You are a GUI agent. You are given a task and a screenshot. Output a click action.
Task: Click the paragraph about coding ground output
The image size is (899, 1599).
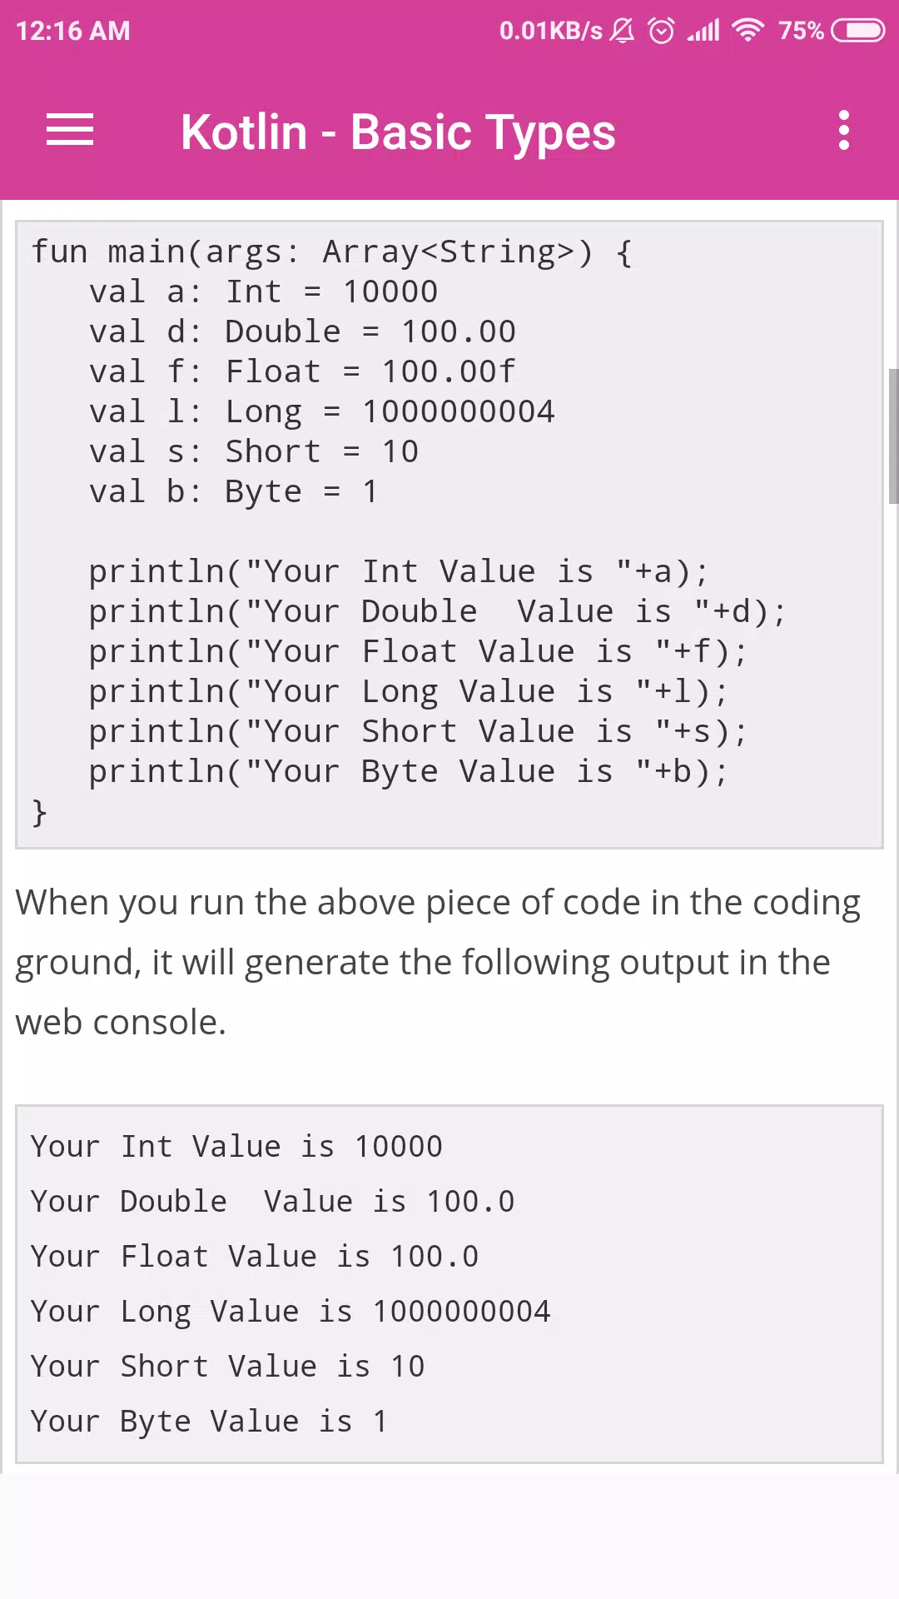click(438, 962)
